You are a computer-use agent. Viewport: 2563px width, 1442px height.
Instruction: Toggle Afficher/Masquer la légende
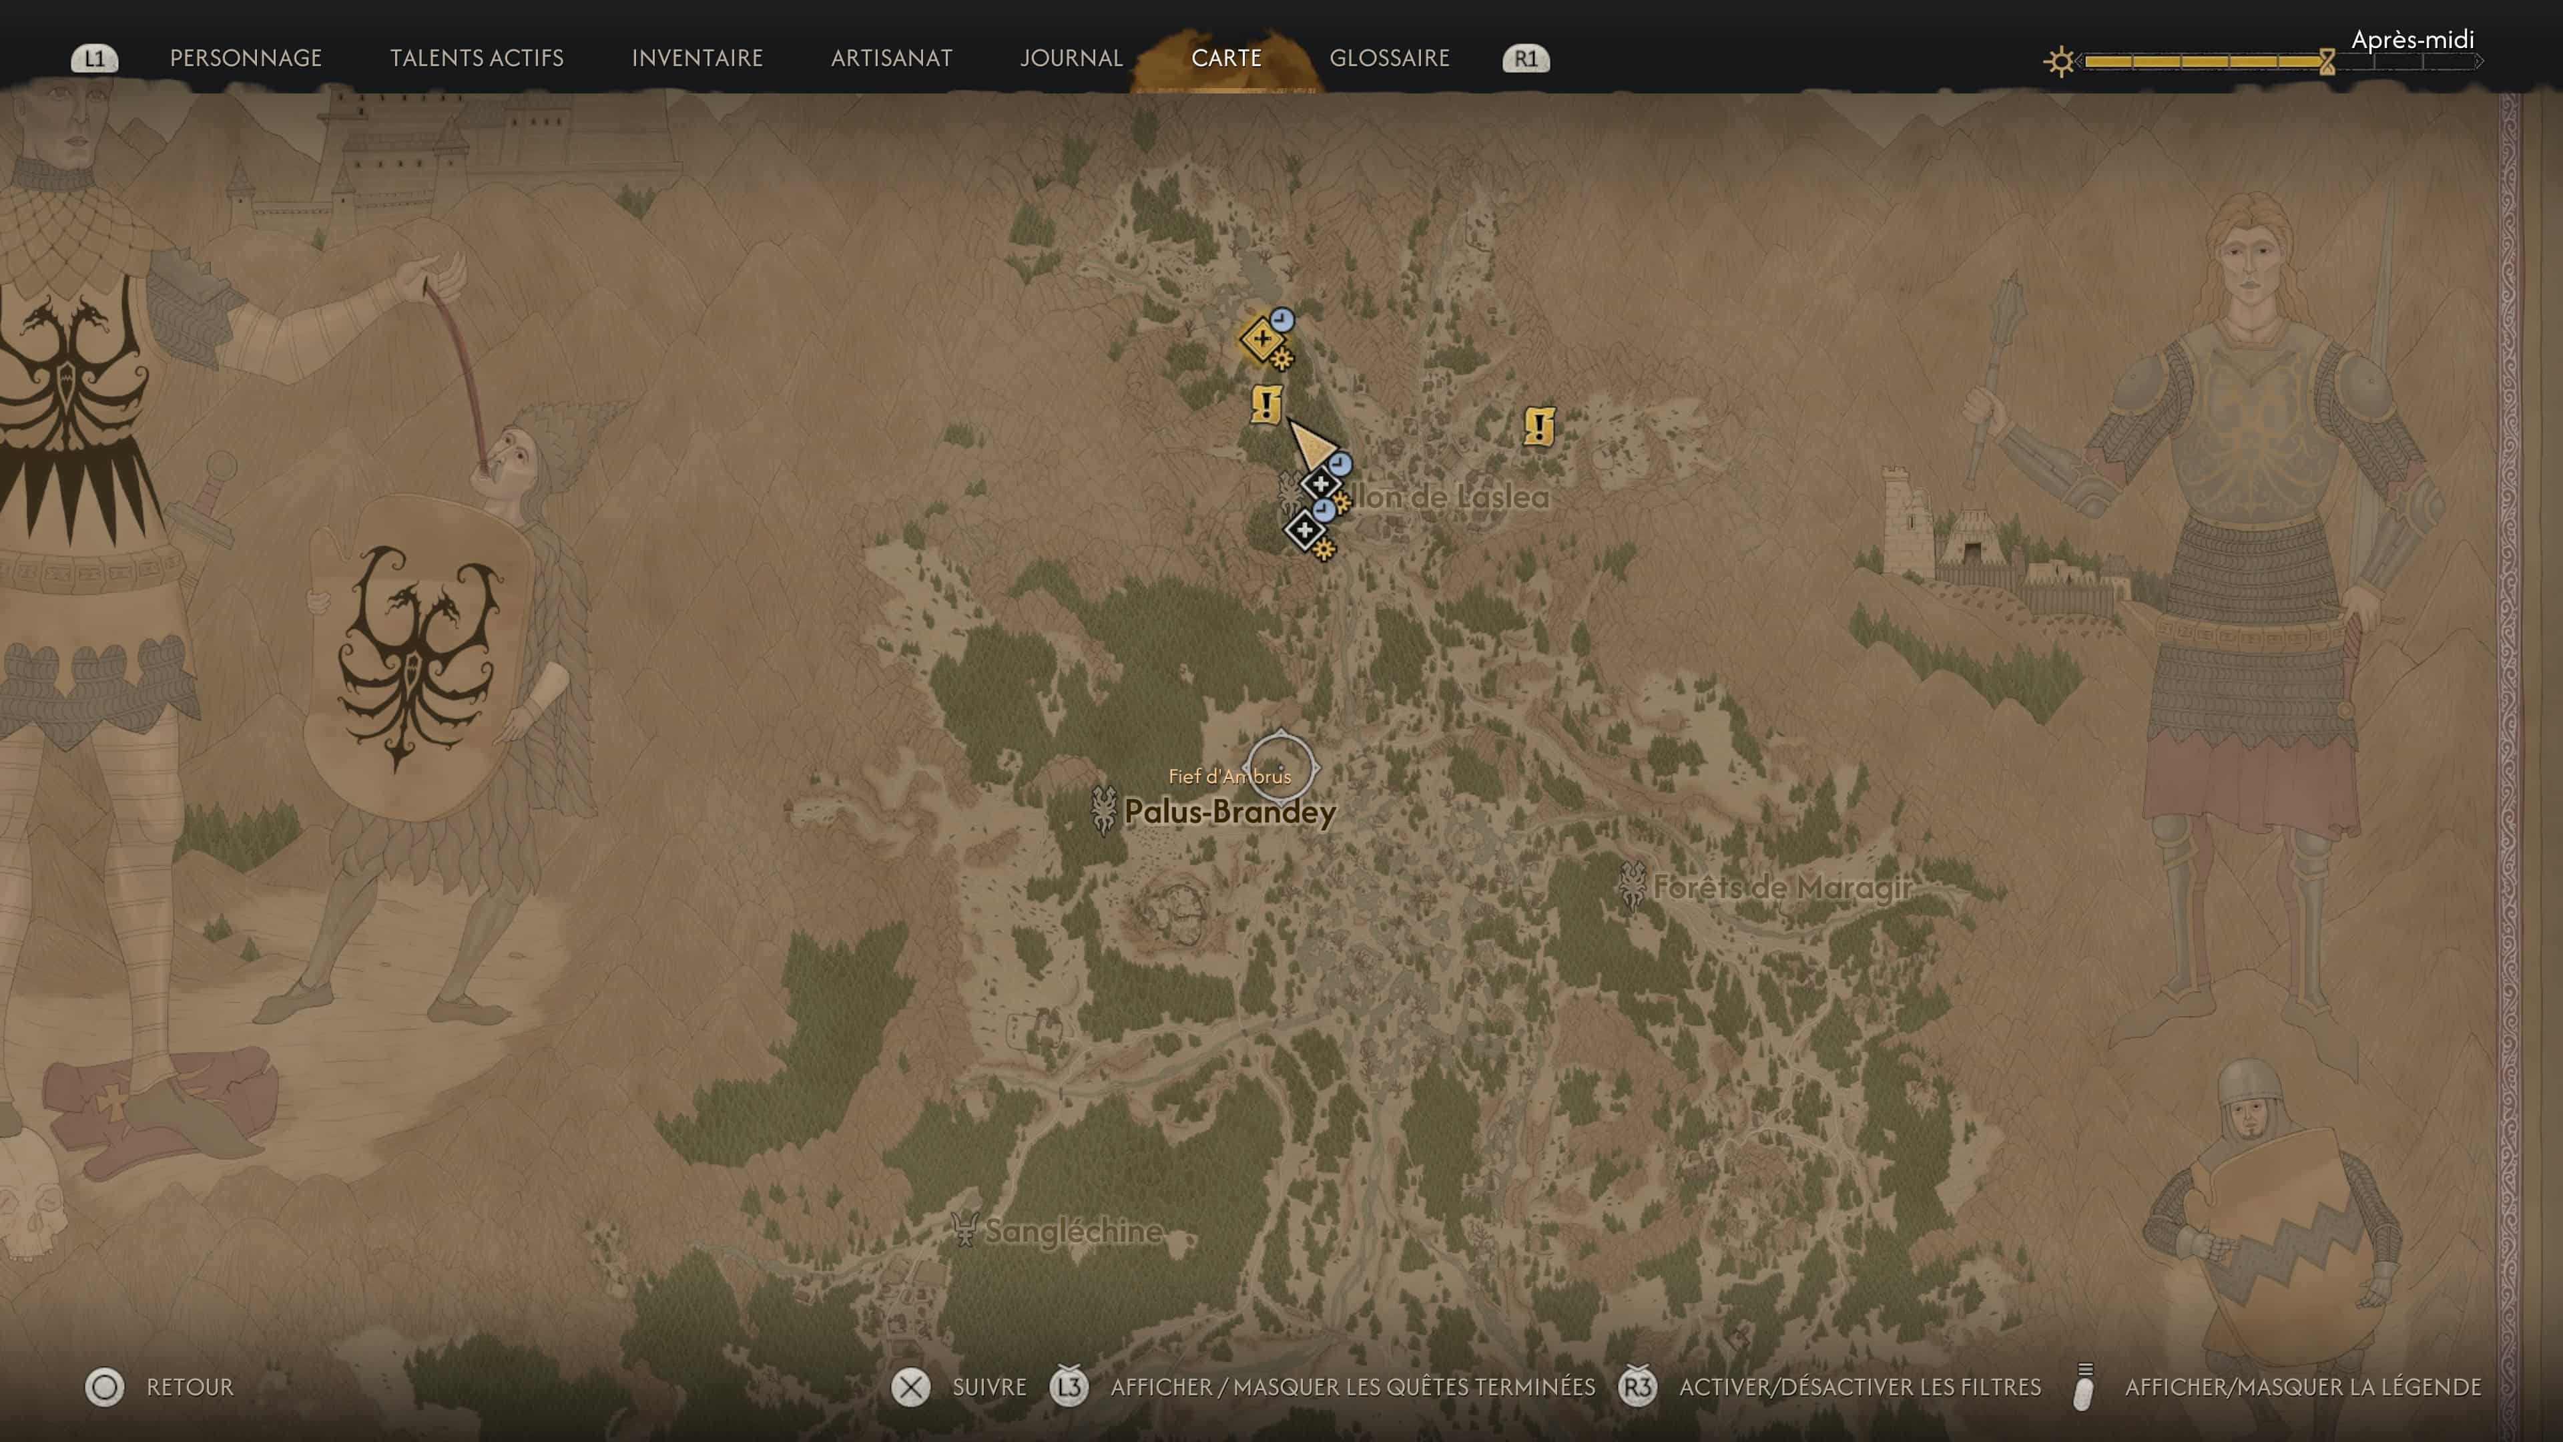pyautogui.click(x=2303, y=1387)
